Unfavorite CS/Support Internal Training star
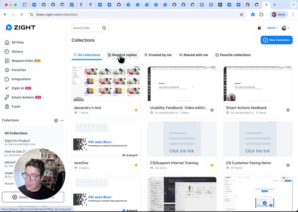 212,165
